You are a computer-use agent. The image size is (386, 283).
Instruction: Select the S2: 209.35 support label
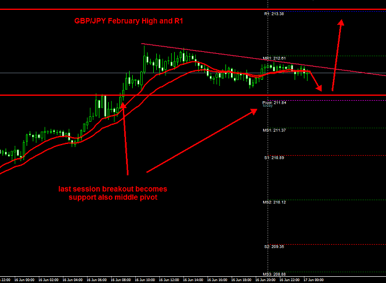(274, 247)
